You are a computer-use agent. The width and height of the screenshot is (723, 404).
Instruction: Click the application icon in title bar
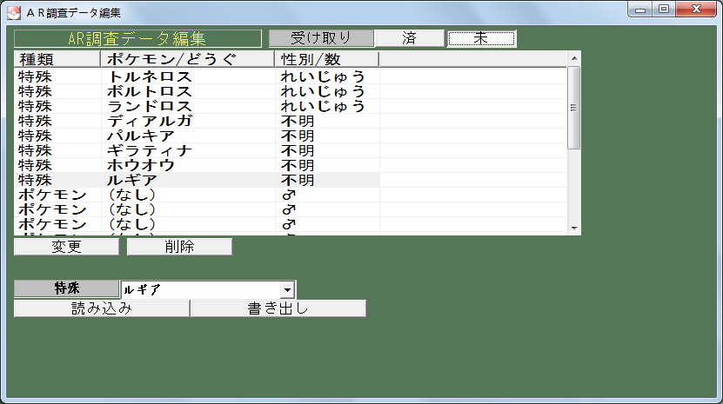(x=14, y=12)
